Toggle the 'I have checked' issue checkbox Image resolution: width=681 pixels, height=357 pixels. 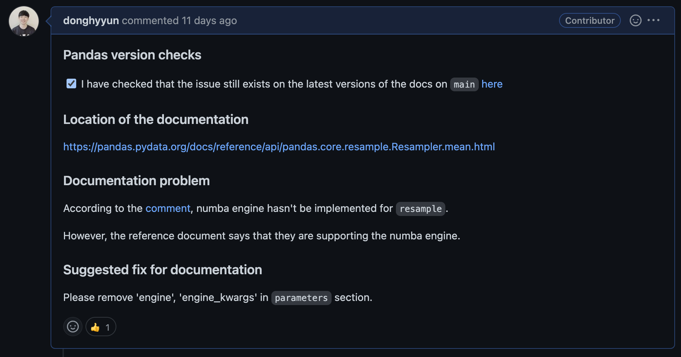[71, 83]
